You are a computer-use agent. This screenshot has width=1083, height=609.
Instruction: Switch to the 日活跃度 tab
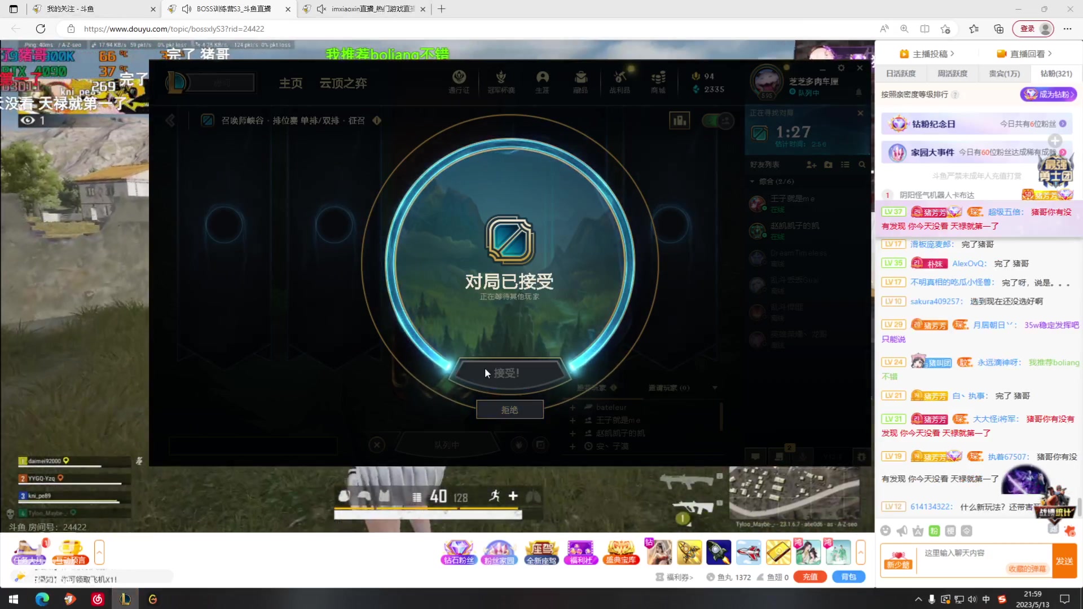click(x=901, y=73)
